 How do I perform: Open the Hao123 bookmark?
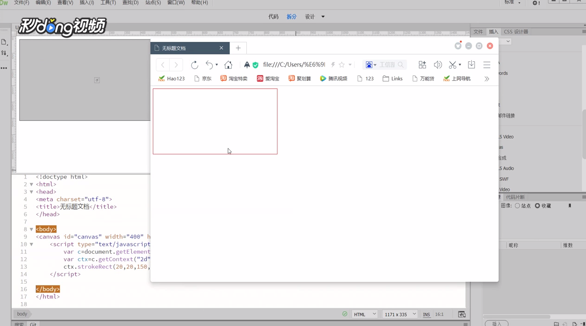click(171, 79)
